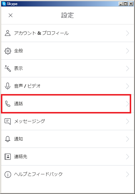Close settings with the X icon
This screenshot has height=194, width=135.
pos(11,15)
